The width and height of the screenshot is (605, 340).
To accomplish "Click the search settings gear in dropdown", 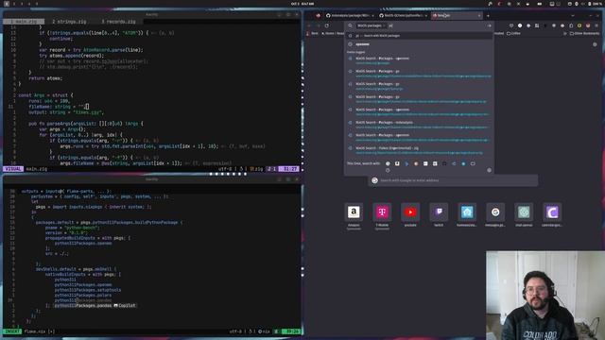I will 489,170.
